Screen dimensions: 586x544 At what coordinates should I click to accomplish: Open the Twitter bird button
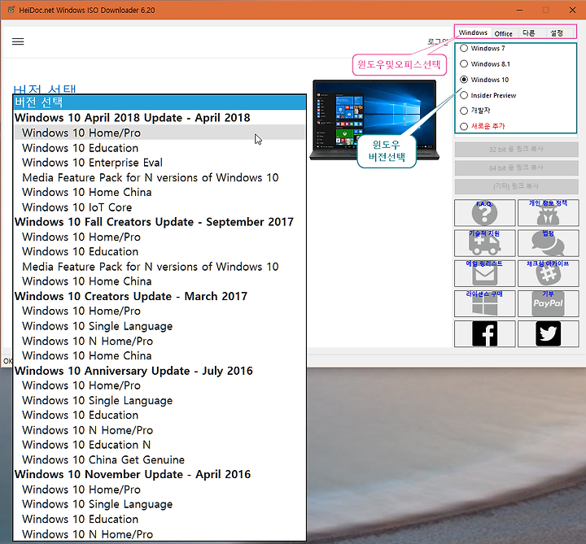click(x=549, y=333)
